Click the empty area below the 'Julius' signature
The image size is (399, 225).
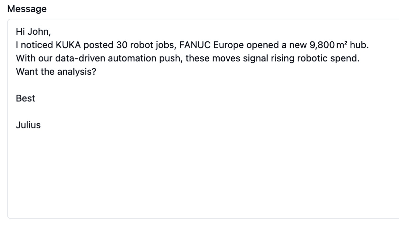(203, 172)
